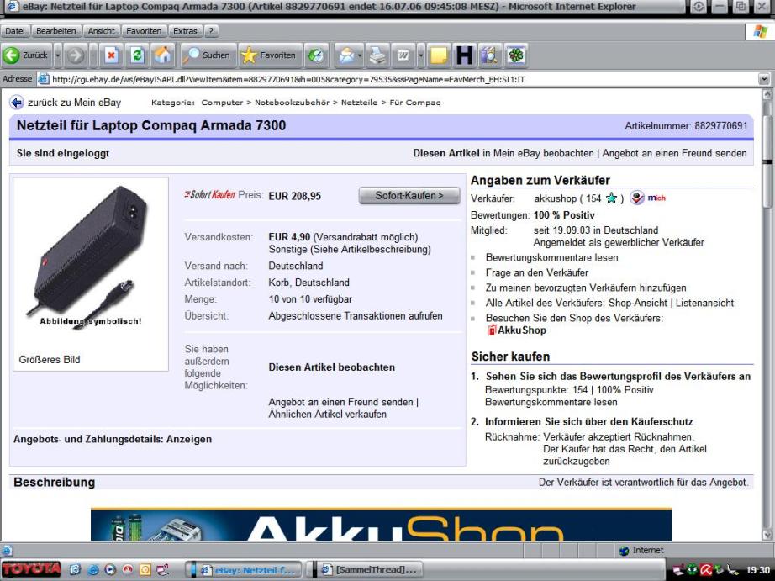Click the red antivirus tray icon
The image size is (775, 581).
[x=706, y=569]
